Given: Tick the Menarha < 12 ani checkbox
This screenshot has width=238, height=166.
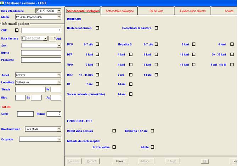Looking at the screenshot, I should click(x=152, y=131).
